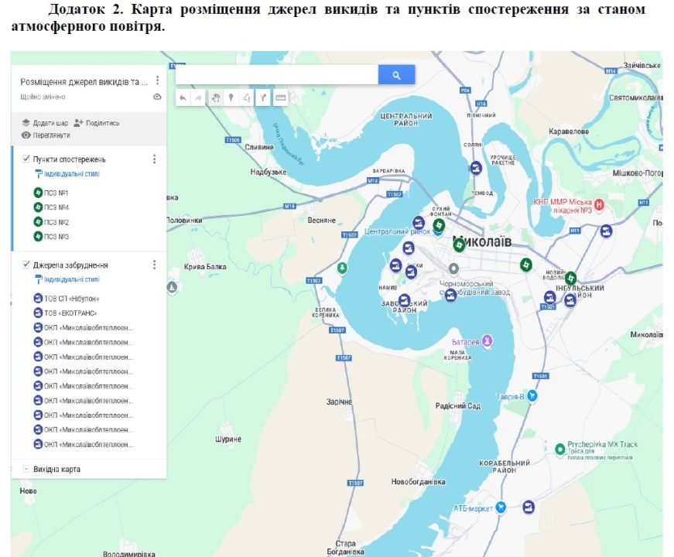The height and width of the screenshot is (557, 674).
Task: Open 'Переглянути' map preview
Action: pyautogui.click(x=46, y=135)
